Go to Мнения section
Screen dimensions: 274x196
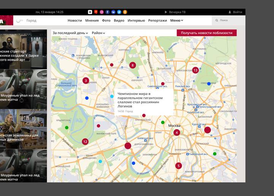[x=92, y=21]
